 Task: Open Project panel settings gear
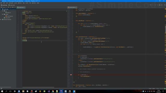coord(13,7)
